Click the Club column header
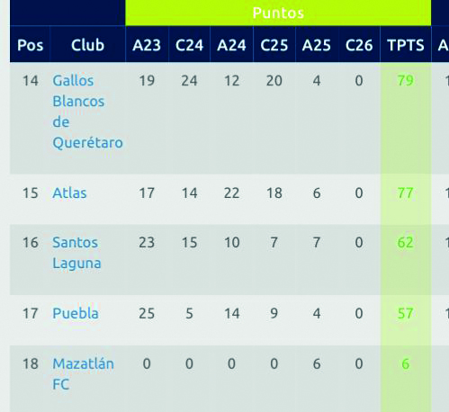Image resolution: width=449 pixels, height=412 pixels. point(87,45)
